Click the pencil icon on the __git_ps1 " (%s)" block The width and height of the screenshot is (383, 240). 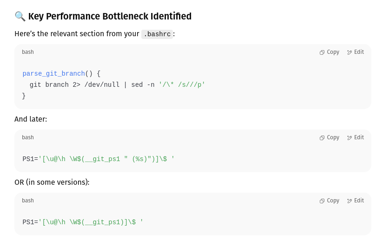click(350, 138)
